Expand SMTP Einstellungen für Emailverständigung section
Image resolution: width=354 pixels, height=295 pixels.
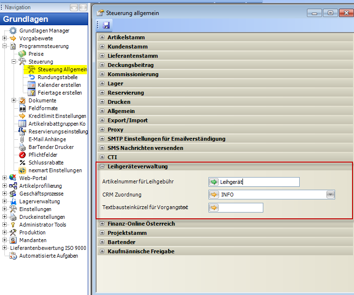coord(102,139)
